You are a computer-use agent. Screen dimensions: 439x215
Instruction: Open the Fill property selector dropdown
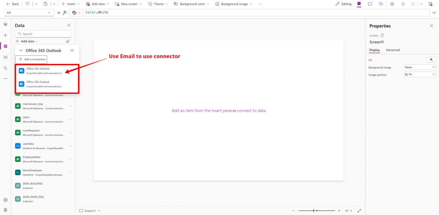coord(29,13)
